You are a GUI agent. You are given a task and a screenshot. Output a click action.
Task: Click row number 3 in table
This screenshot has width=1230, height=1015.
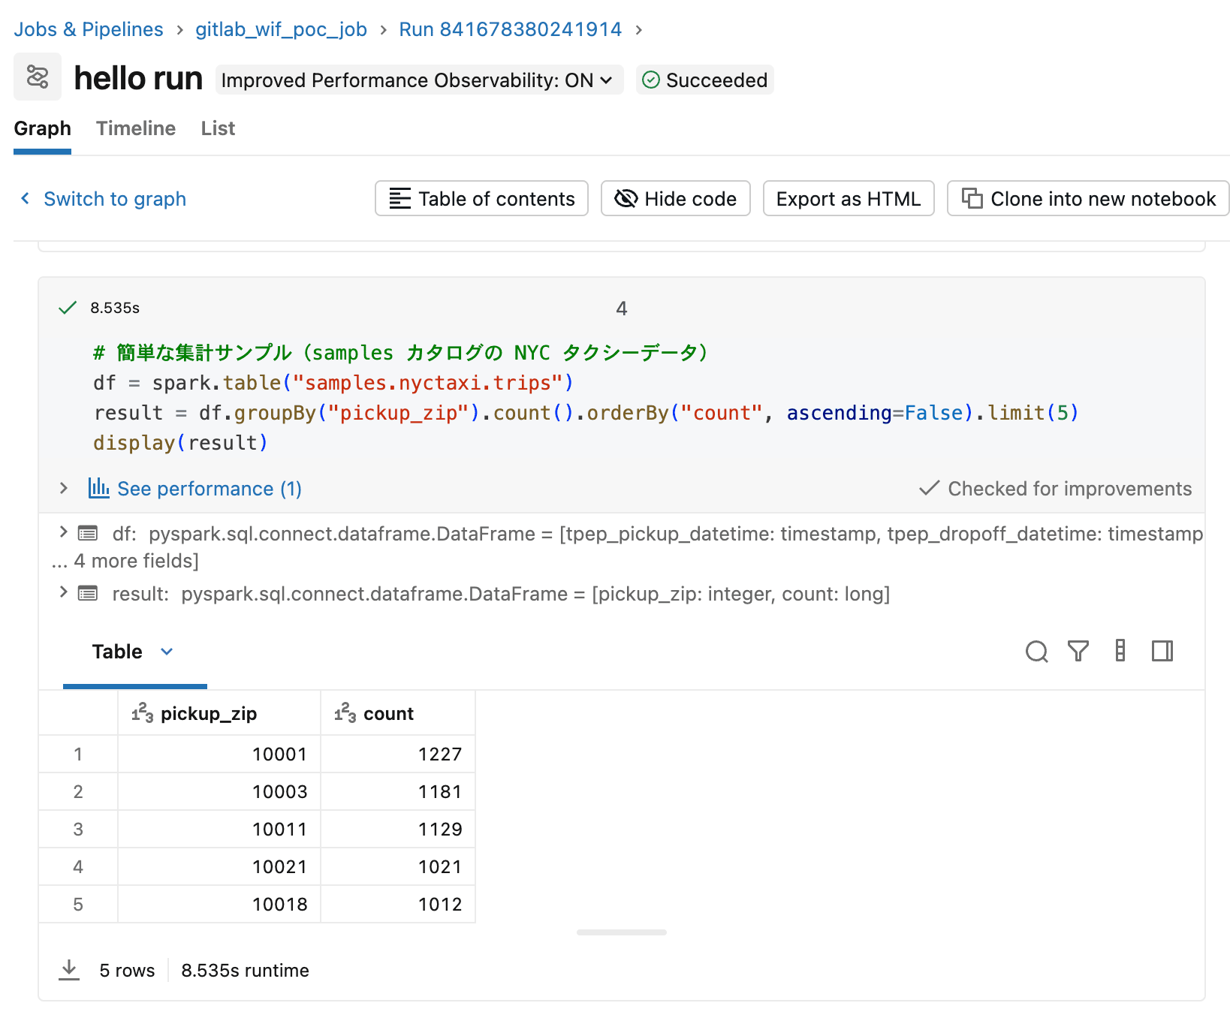78,829
